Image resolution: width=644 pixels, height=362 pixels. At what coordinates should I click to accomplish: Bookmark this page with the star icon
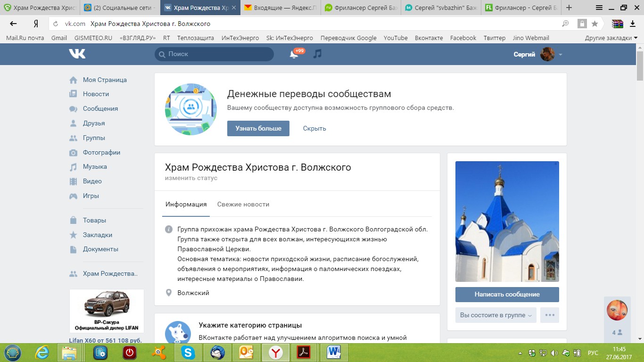point(594,24)
